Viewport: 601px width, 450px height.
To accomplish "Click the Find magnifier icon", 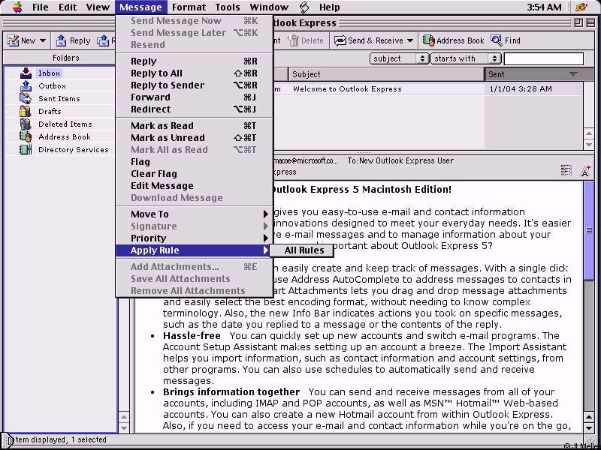I will [496, 40].
